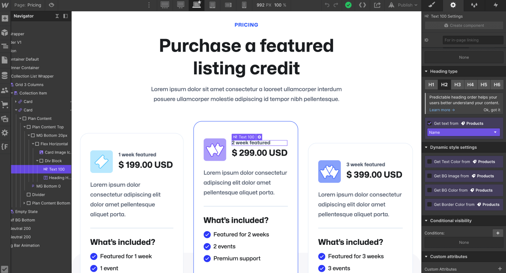Enable Get Text Color from Products
The height and width of the screenshot is (273, 506).
(429, 161)
